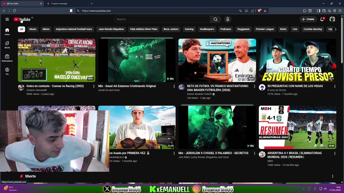Viewport: 344px width, 193px height.
Task: Click the share page icon in address bar
Action: (x=253, y=11)
